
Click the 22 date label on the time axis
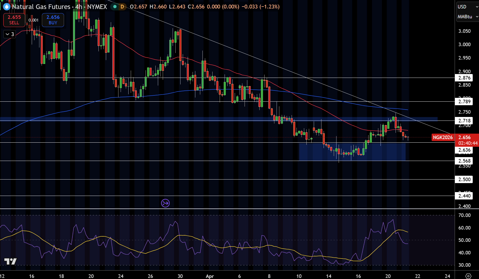(418, 276)
